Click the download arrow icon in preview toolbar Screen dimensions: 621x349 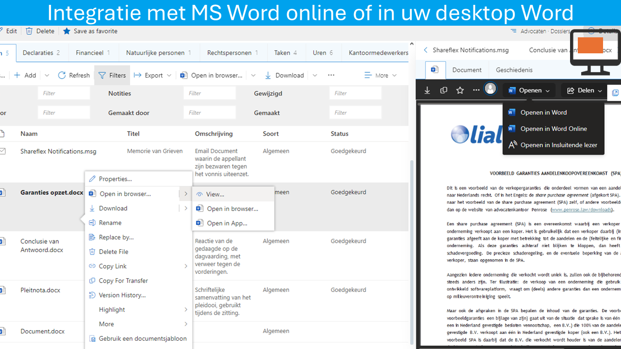pyautogui.click(x=427, y=90)
